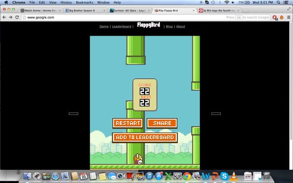Open Reminders checklist icon in dock
This screenshot has width=293, height=183.
pos(93,176)
